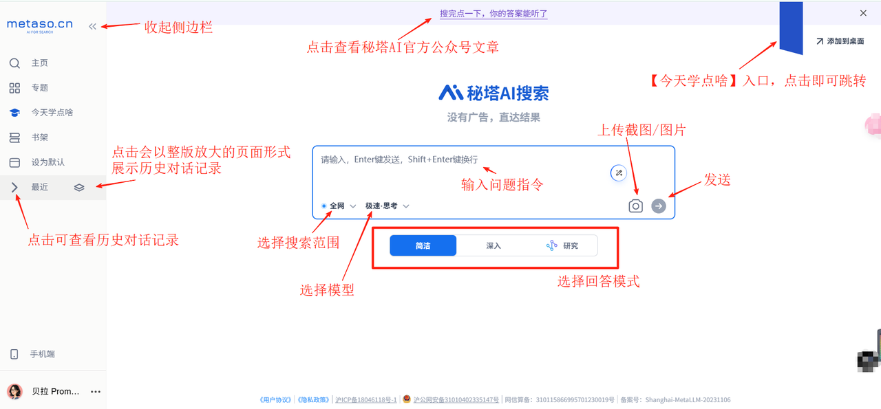Send query with arrow button
Viewport: 881px width, 409px height.
tap(659, 206)
